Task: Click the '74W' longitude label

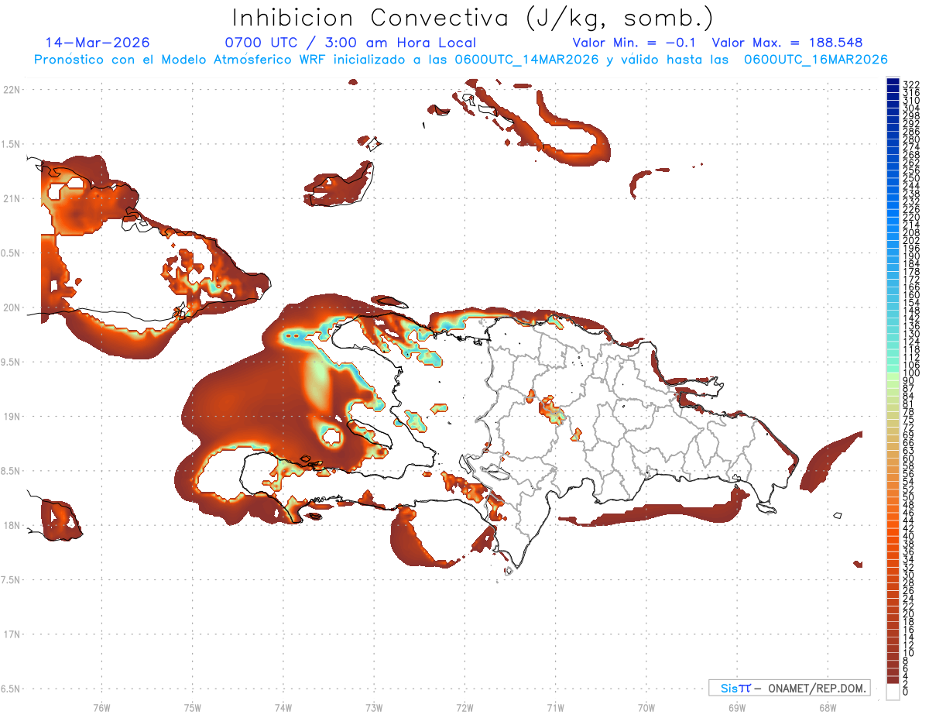Action: [283, 706]
